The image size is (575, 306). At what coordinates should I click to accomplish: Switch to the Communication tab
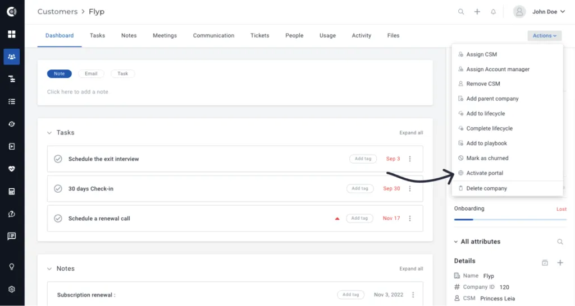click(213, 35)
